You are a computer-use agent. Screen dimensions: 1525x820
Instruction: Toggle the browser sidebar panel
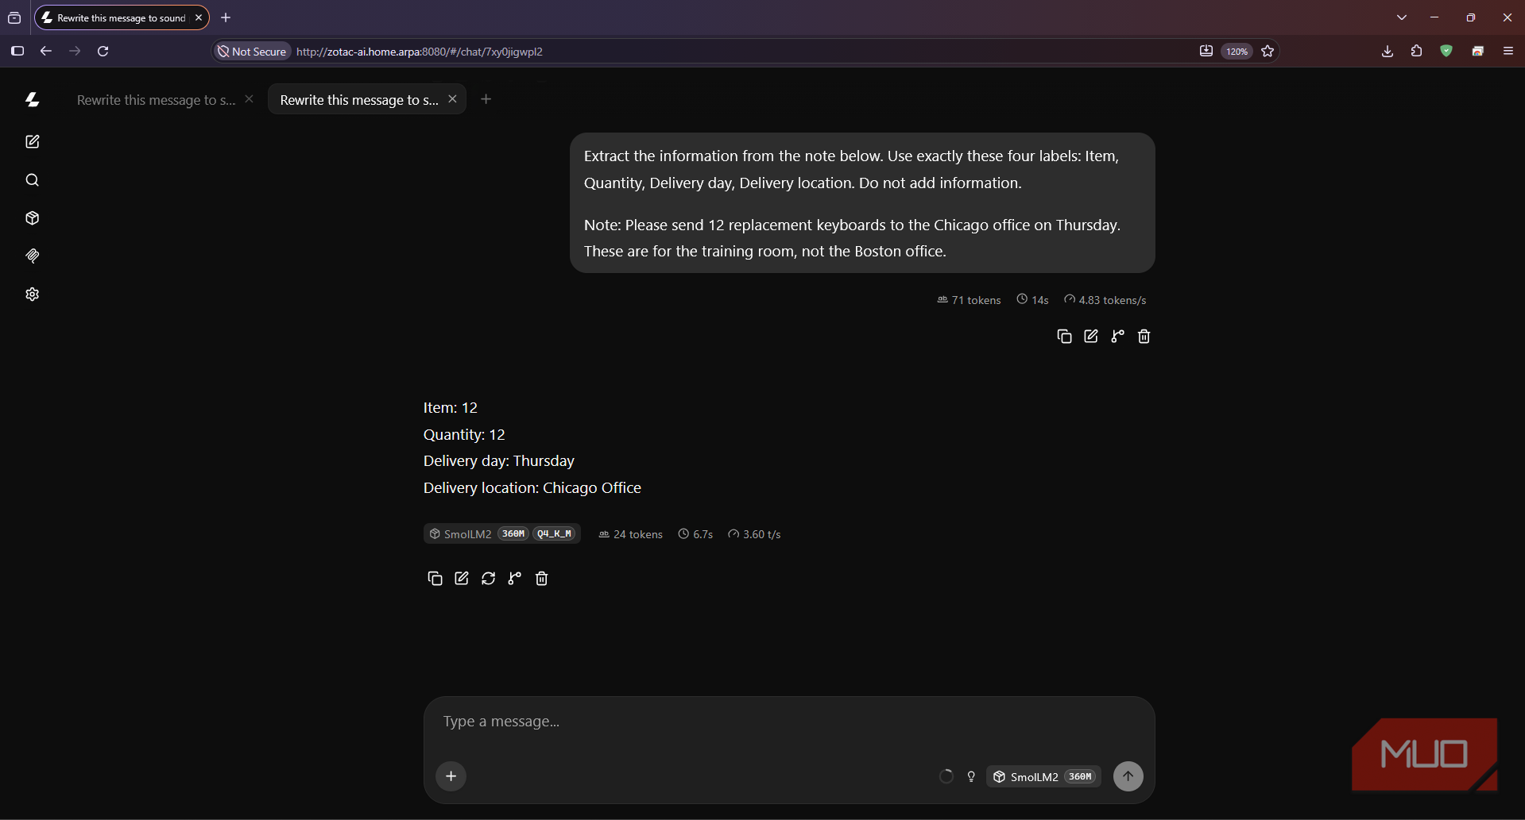(17, 51)
